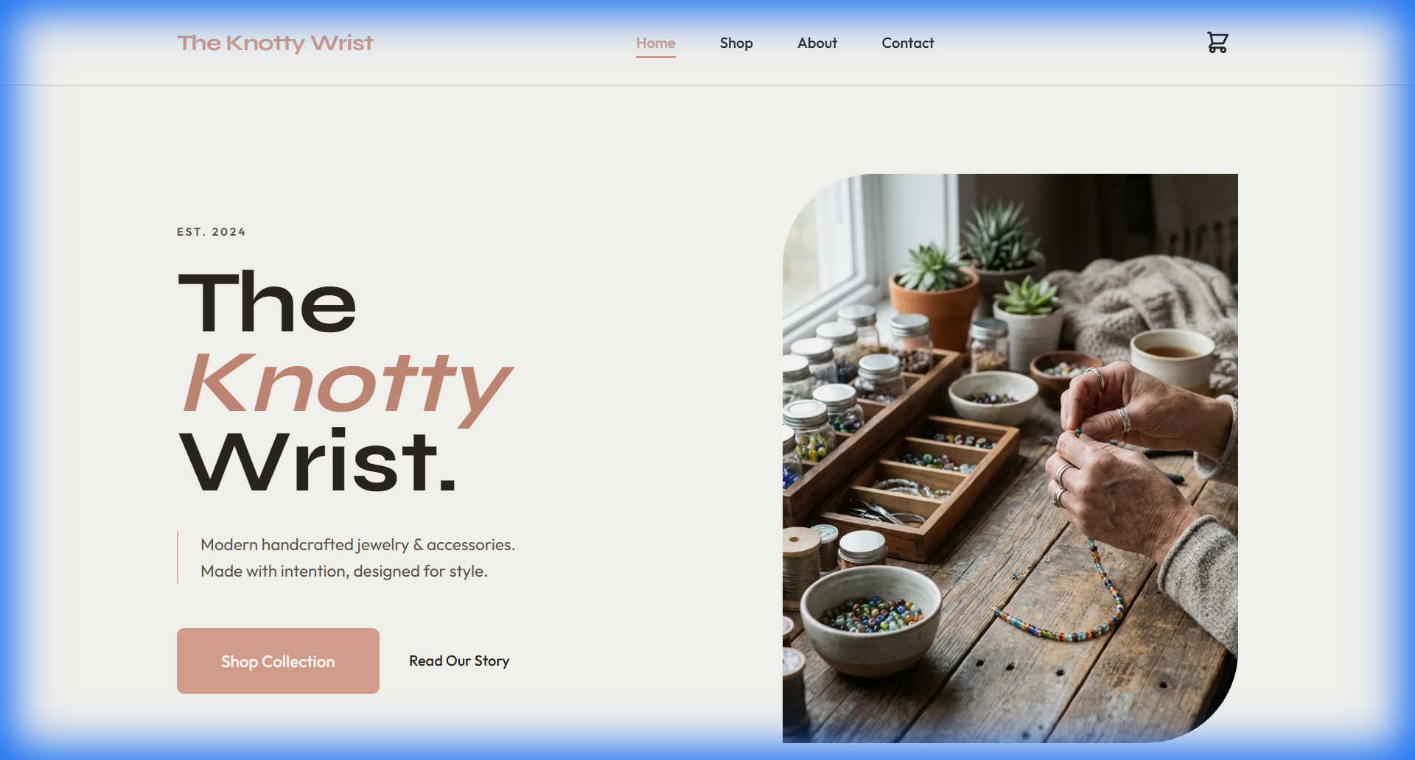Select the large "The" heading word
1415x760 pixels.
tap(267, 302)
